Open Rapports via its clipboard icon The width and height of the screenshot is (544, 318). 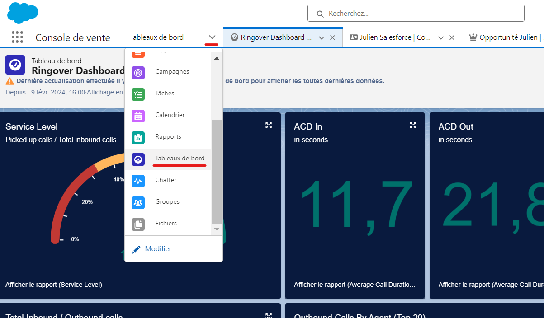click(138, 137)
